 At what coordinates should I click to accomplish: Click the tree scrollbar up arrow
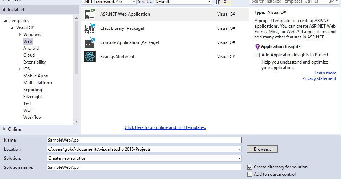pyautogui.click(x=76, y=18)
